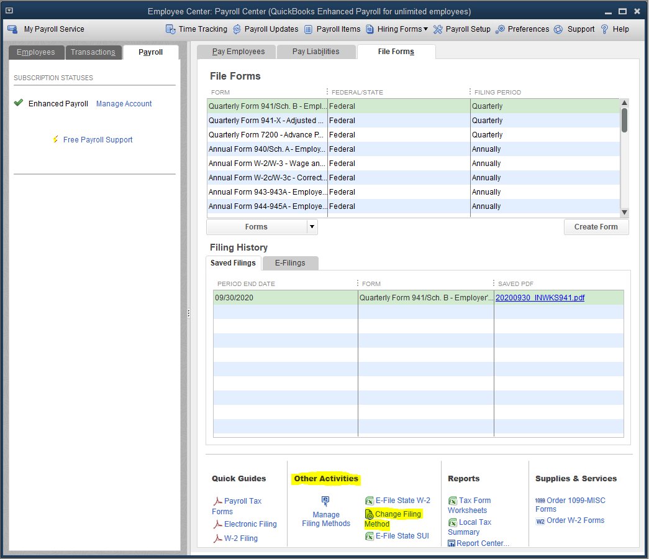Click the FEDERAL/STATE column header
The width and height of the screenshot is (649, 559).
pyautogui.click(x=357, y=92)
